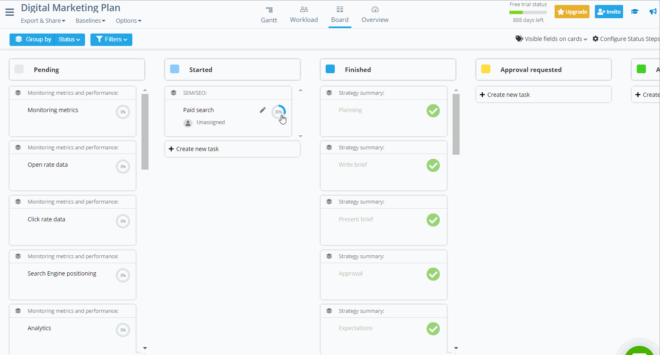The image size is (660, 355).
Task: Open the megaphone announcements icon
Action: click(x=653, y=12)
